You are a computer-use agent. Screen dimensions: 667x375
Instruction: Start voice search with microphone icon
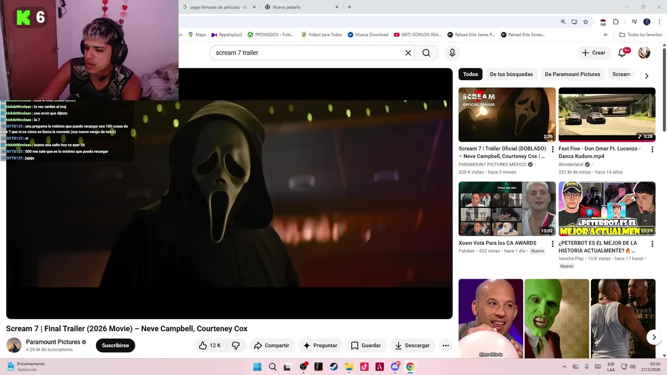click(452, 53)
